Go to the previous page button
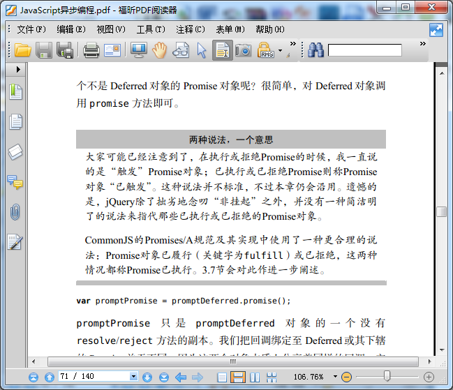 [50, 377]
